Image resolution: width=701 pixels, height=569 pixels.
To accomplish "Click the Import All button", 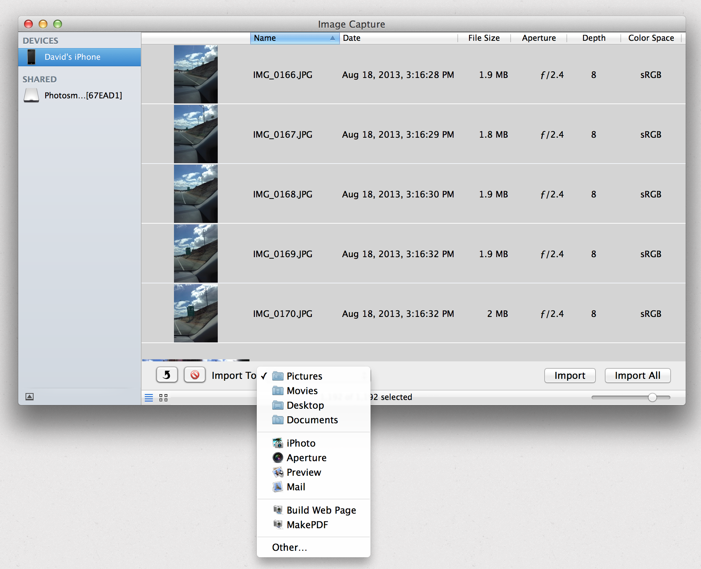I will tap(638, 376).
